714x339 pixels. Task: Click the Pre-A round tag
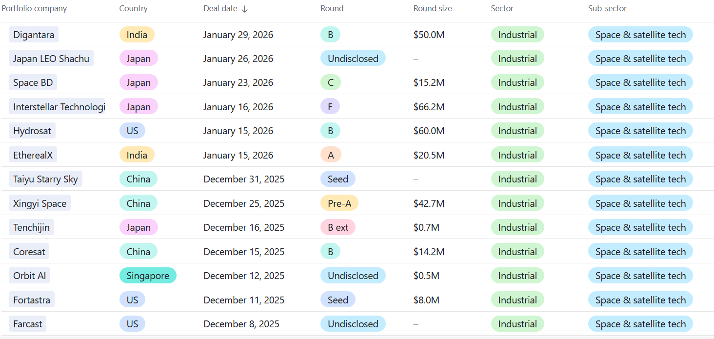point(339,203)
